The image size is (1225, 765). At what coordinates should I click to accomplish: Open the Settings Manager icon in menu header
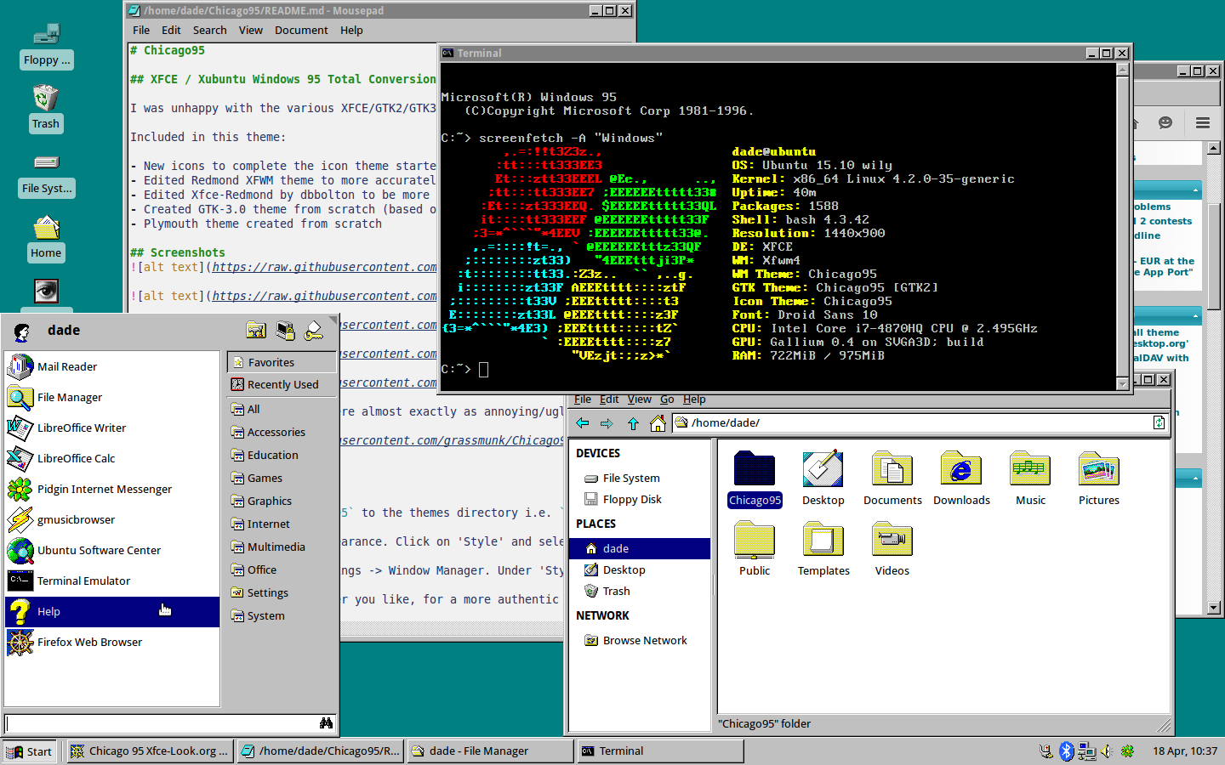click(256, 331)
